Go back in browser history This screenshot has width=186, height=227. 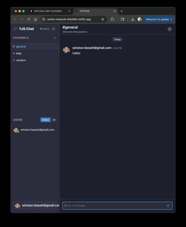[15, 19]
